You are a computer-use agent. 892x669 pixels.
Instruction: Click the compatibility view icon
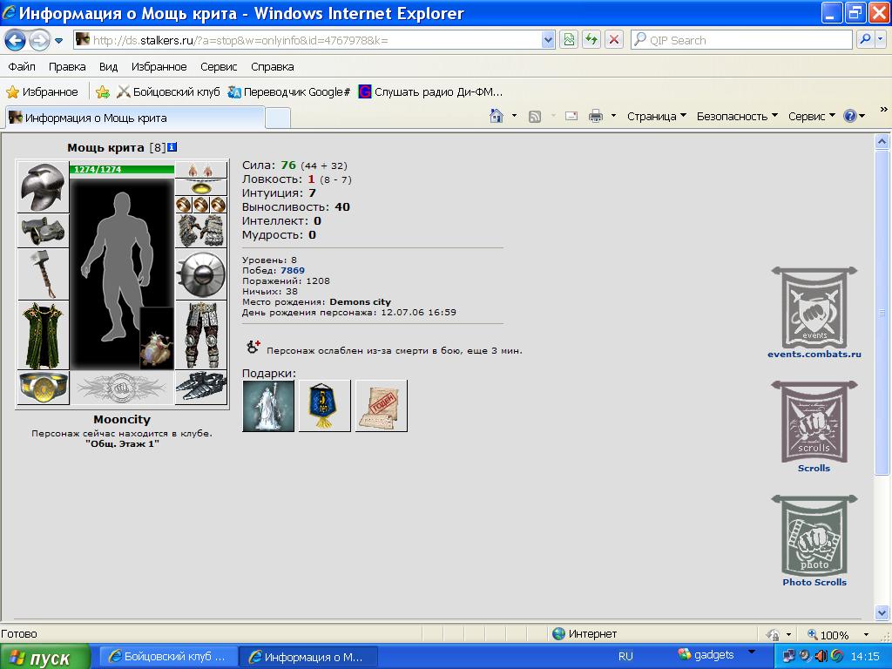[x=568, y=40]
